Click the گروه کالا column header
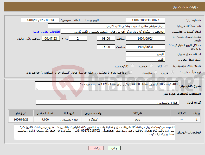205x155 pixels. coord(69,113)
